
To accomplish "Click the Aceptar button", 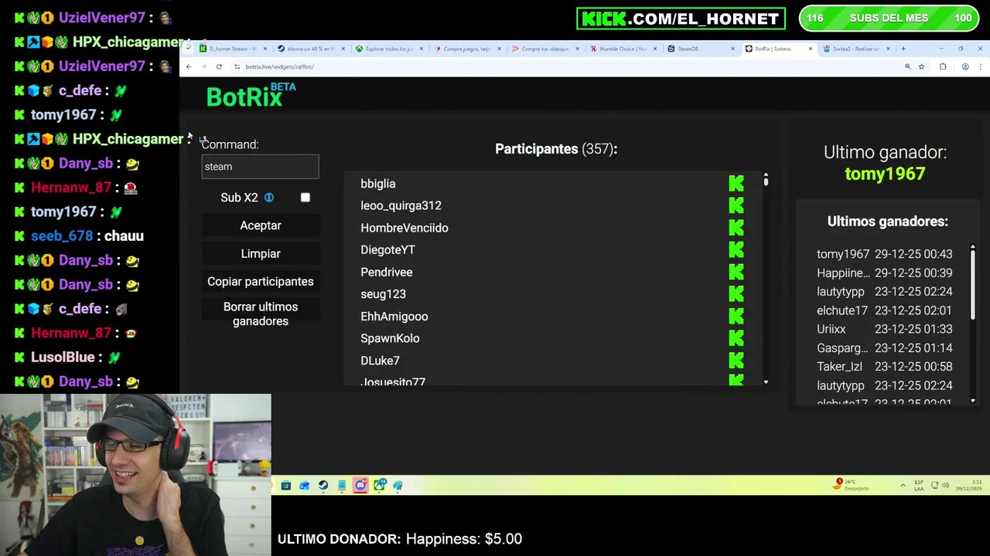I will pos(261,225).
